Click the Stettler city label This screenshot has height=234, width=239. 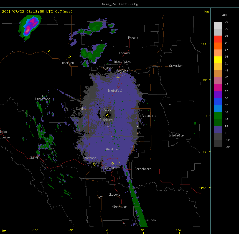click(x=176, y=66)
